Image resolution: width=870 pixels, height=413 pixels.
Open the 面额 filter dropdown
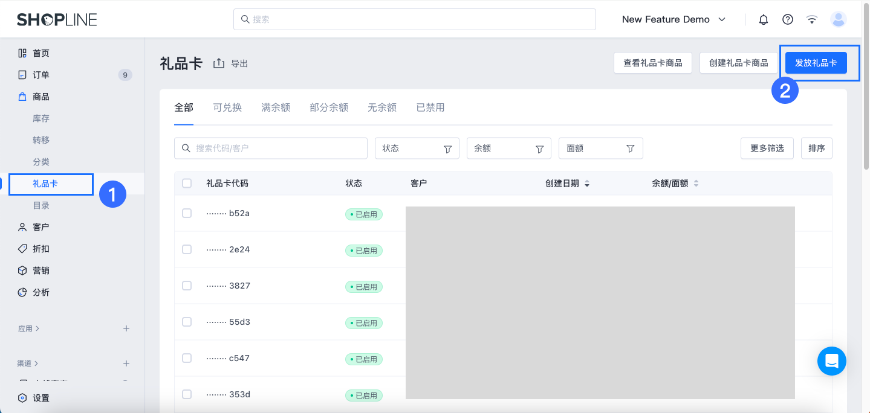coord(601,149)
